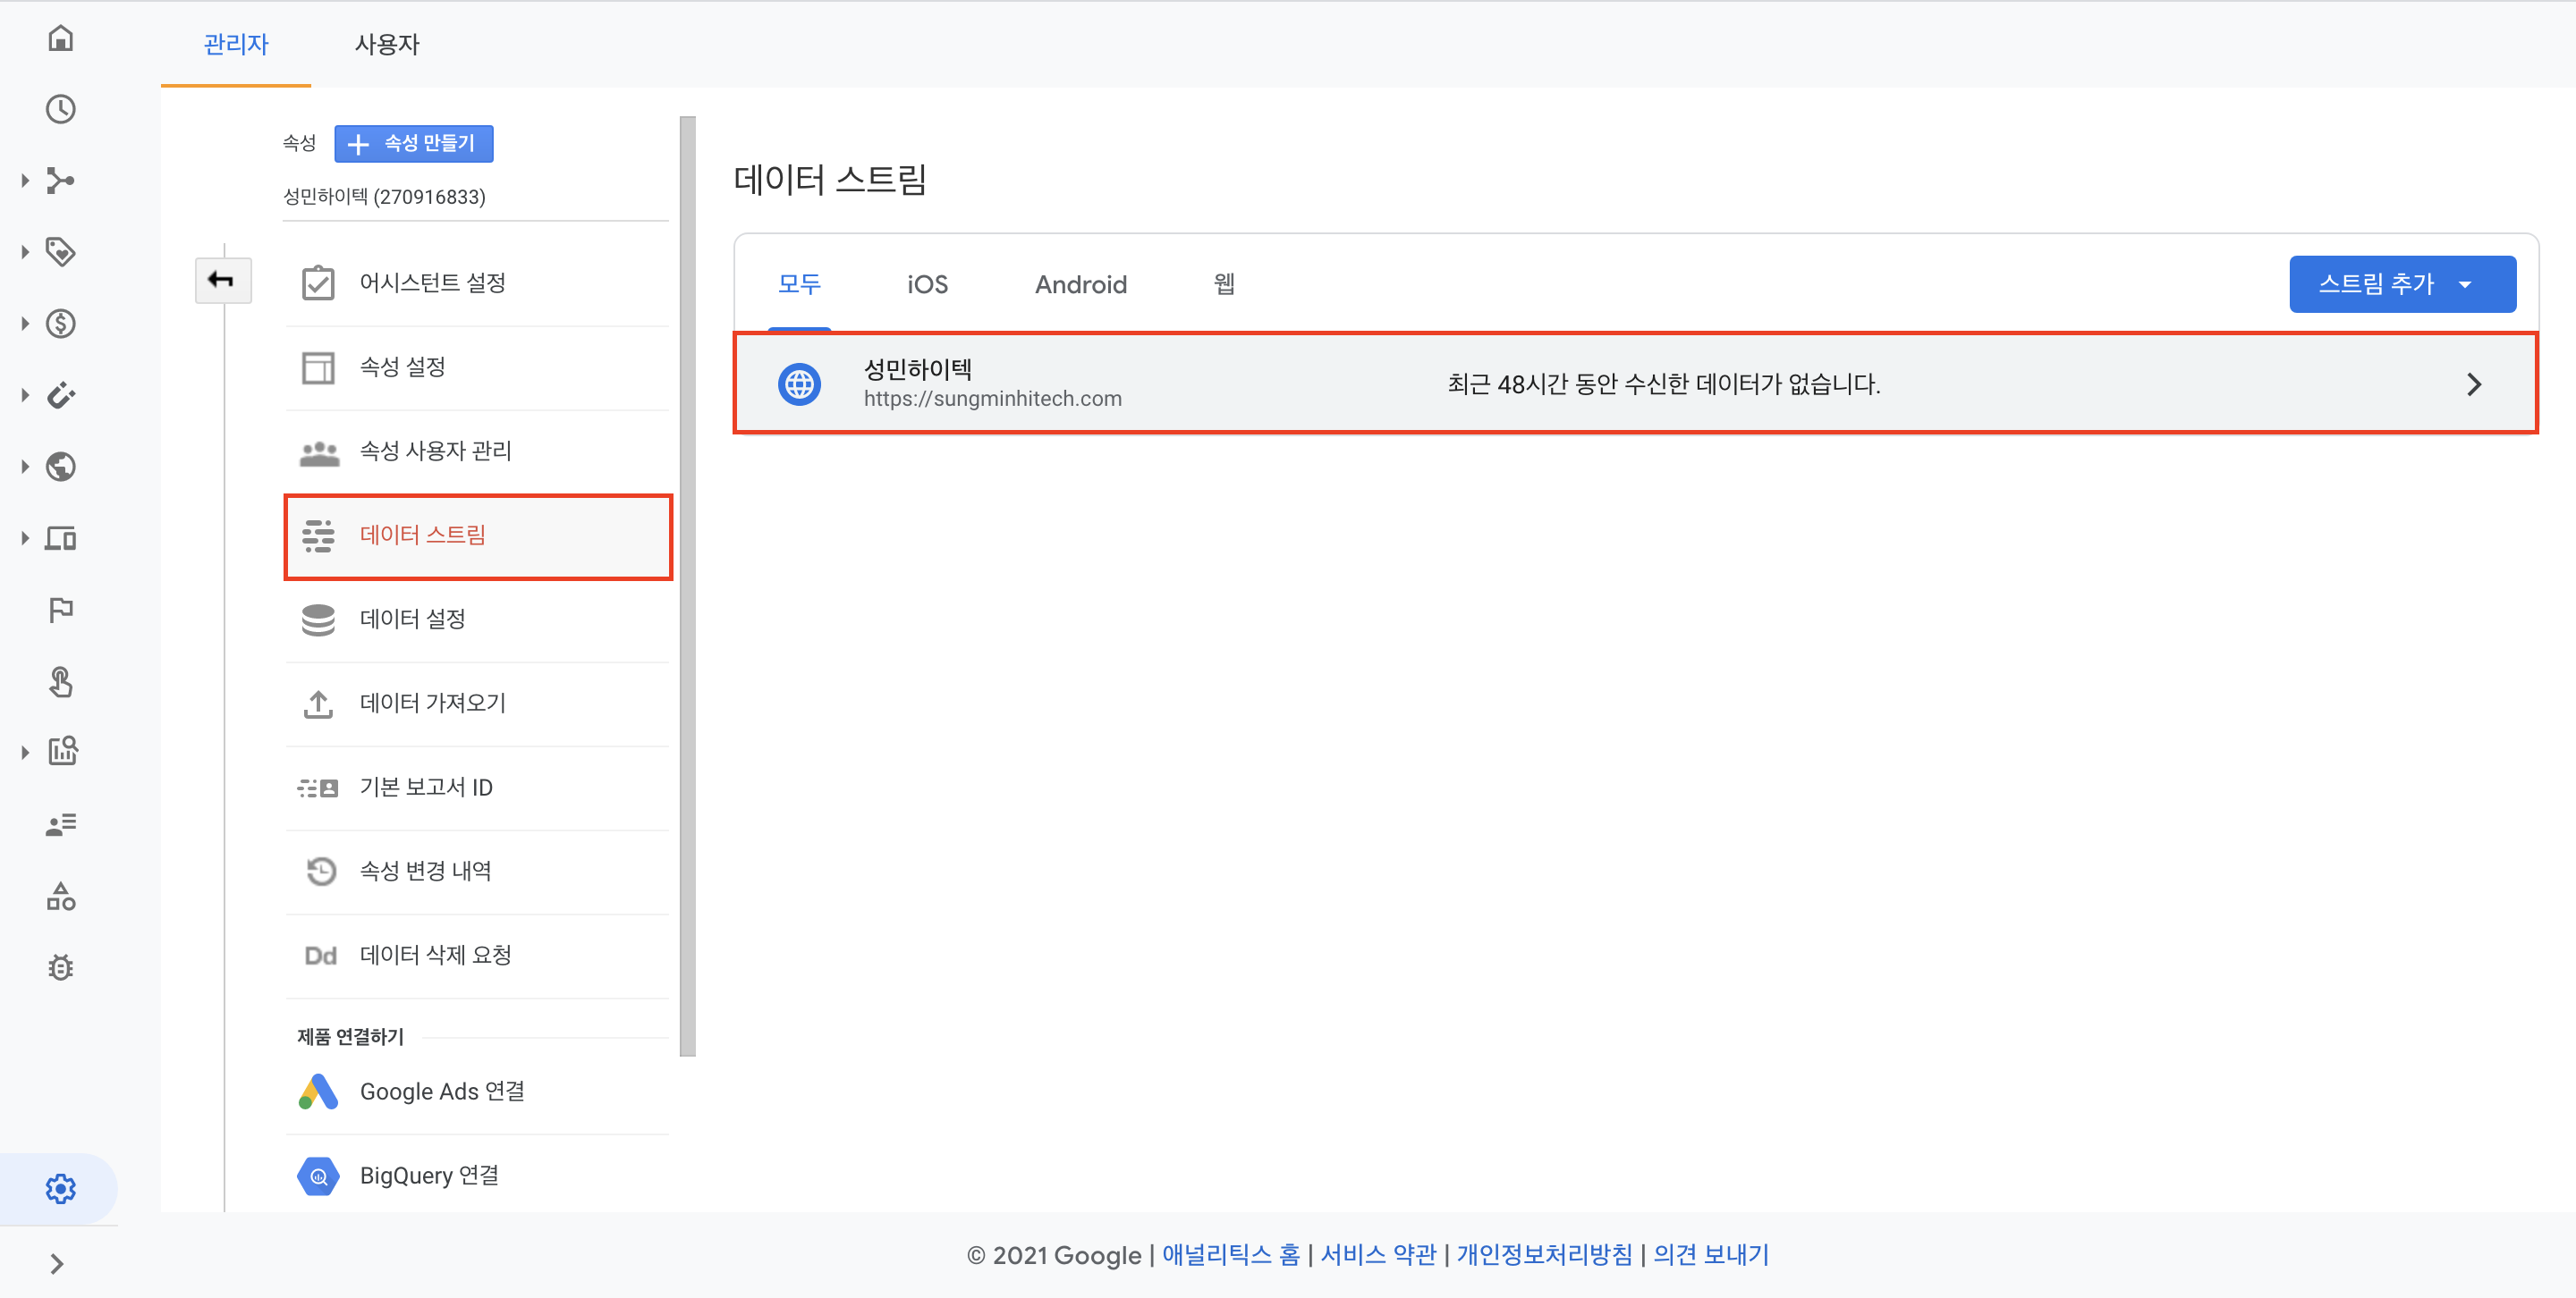Screen dimensions: 2576x1298
Task: Click the property menu scrollbar
Action: 687,586
